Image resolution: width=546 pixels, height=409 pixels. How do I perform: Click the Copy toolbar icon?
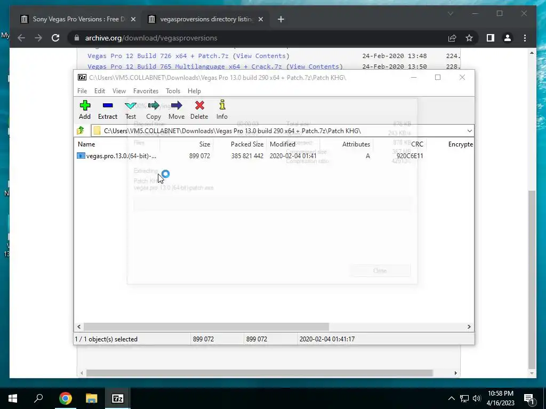tap(154, 110)
